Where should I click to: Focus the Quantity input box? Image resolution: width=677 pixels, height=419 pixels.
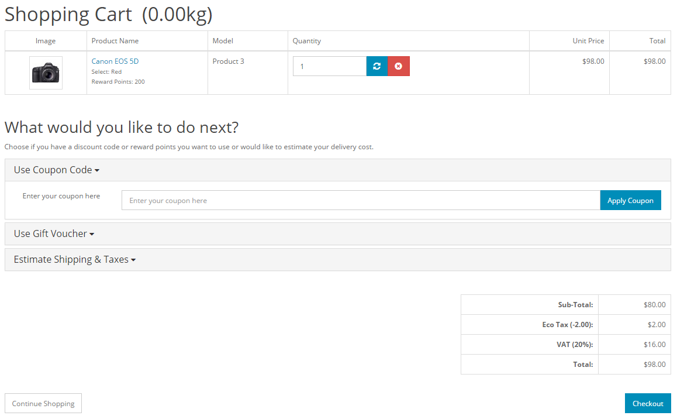tap(329, 66)
